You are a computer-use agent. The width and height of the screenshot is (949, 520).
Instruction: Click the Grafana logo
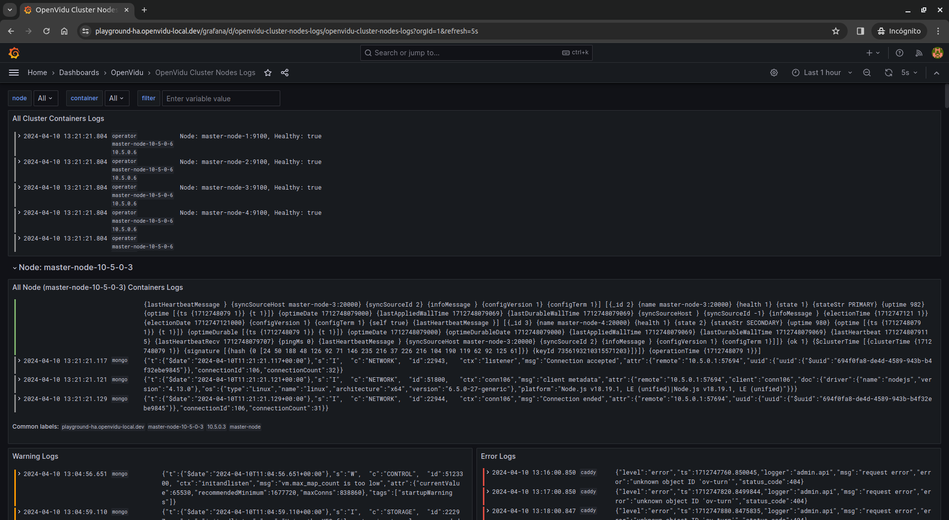coord(14,53)
